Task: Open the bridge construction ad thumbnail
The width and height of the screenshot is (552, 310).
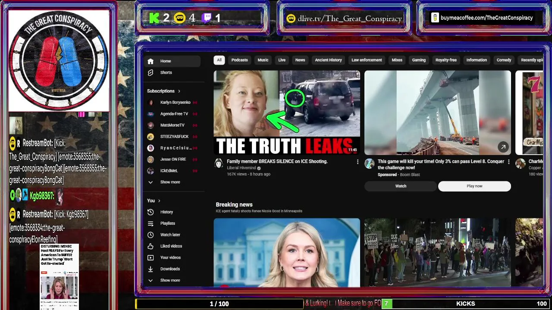Action: pos(438,113)
